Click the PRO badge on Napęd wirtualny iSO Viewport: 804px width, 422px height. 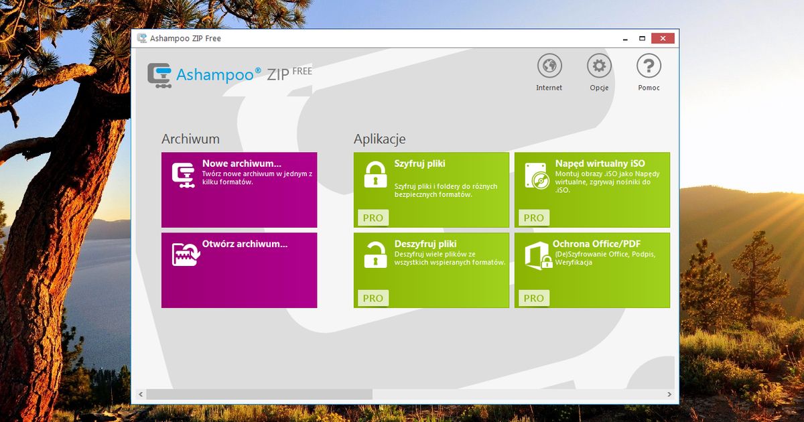[534, 218]
